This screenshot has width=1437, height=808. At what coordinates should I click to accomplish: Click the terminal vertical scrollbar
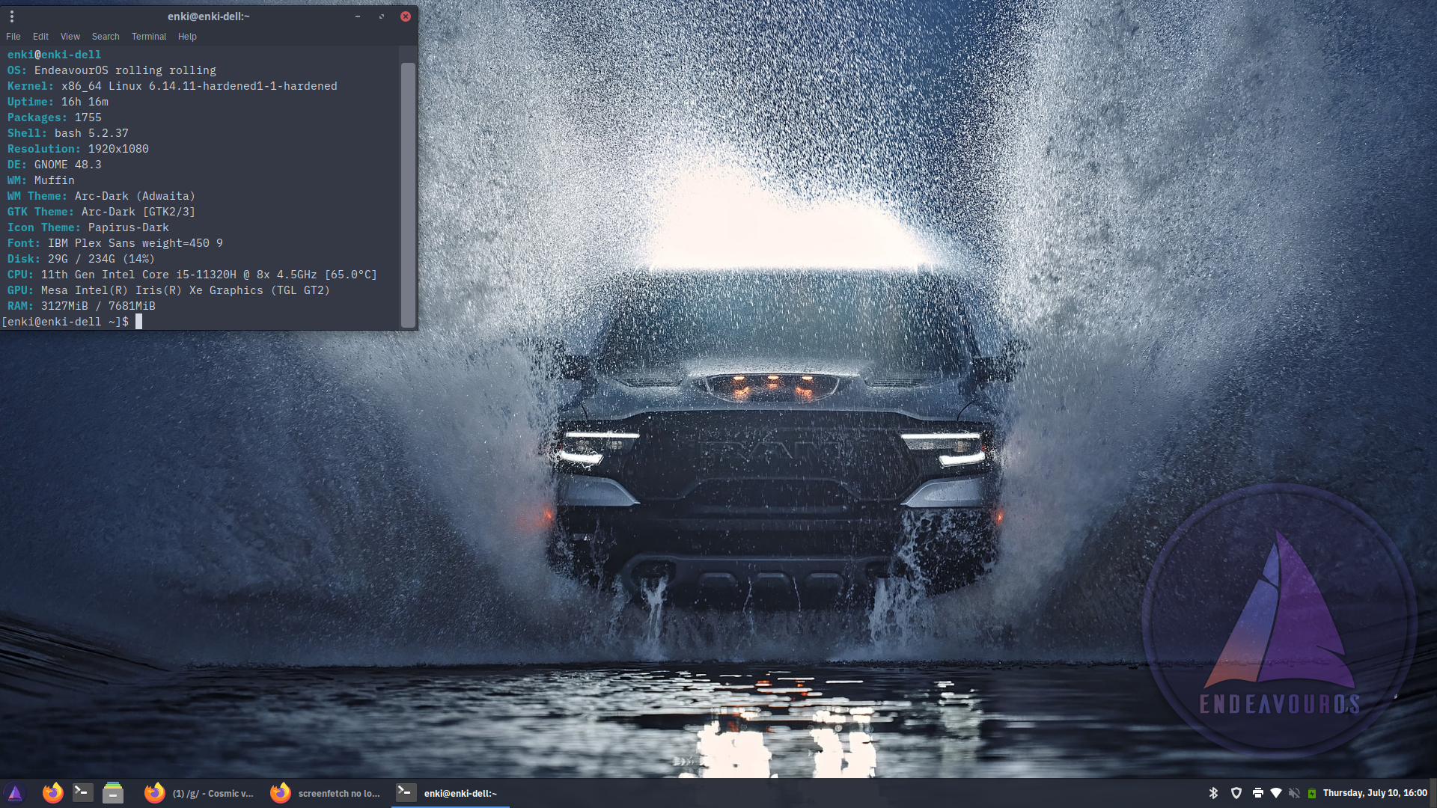[408, 195]
